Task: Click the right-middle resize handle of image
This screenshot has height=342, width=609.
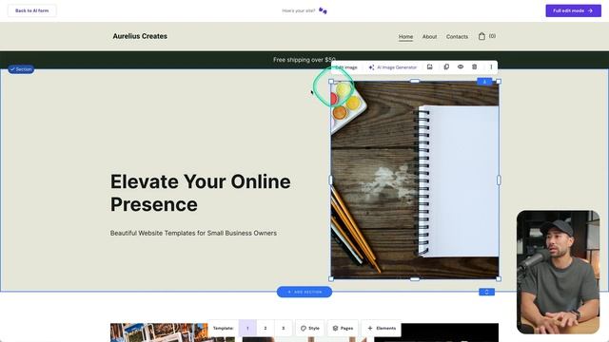Action: pos(499,180)
